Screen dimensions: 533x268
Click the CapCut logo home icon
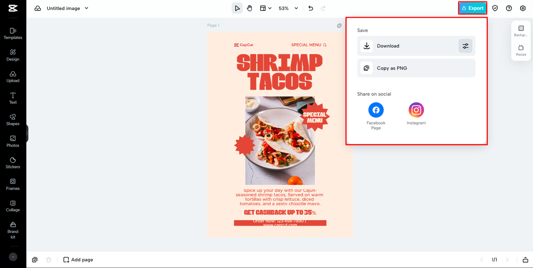[13, 8]
